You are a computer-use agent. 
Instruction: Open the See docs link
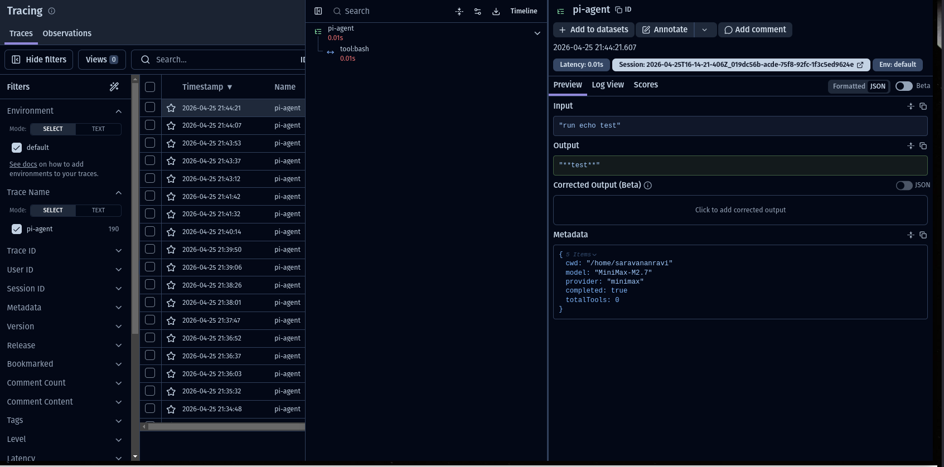(23, 164)
